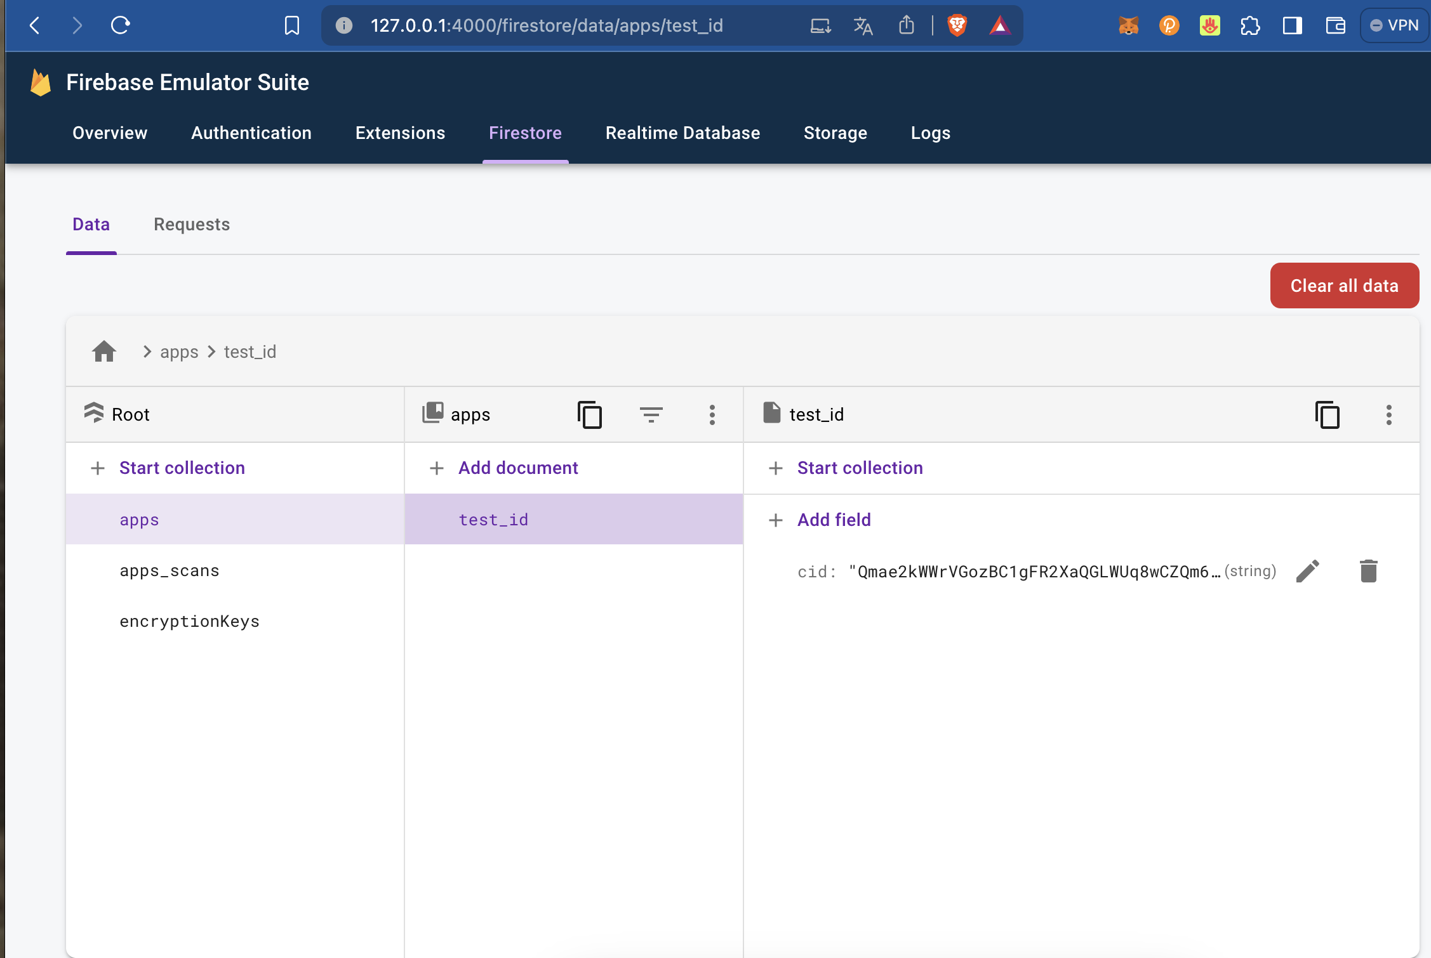Edit the cid field with pencil

pos(1307,571)
